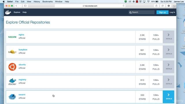The height and width of the screenshot is (104, 185).
Task: Open the Safari downloads button
Action: [169, 6]
